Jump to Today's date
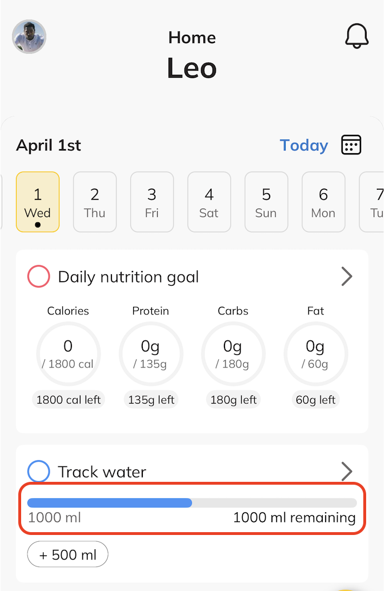 (x=304, y=145)
